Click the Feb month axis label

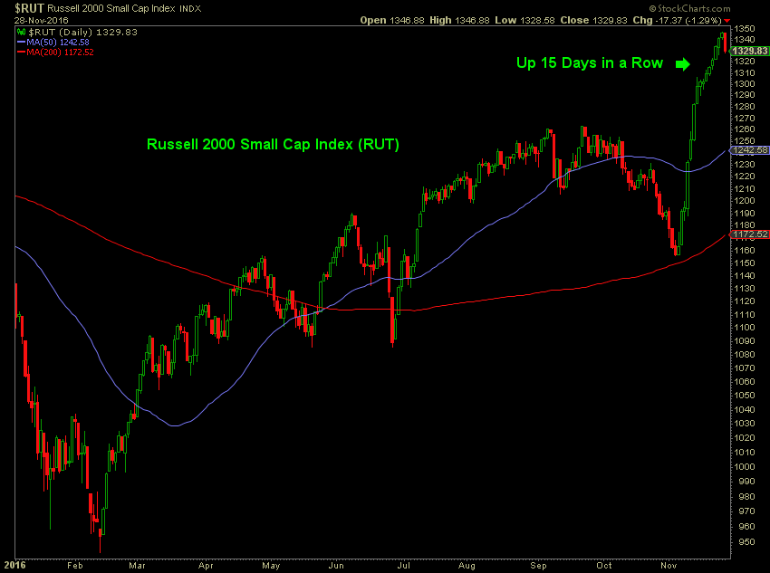pos(74,565)
